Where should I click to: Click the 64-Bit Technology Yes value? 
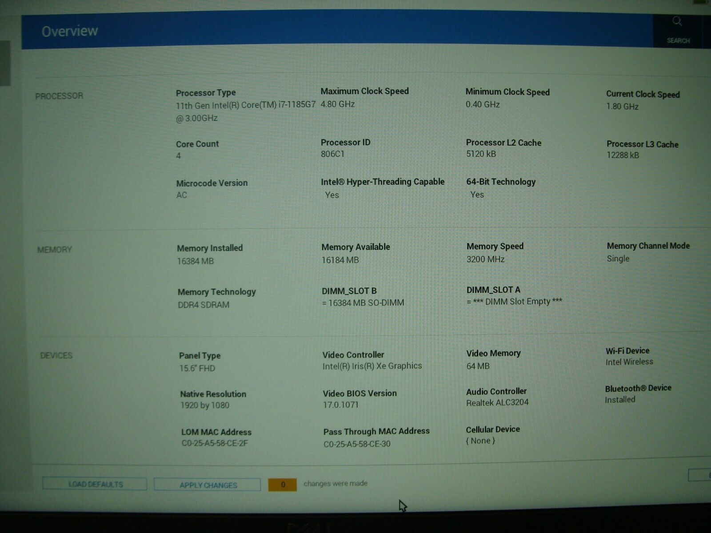point(477,195)
